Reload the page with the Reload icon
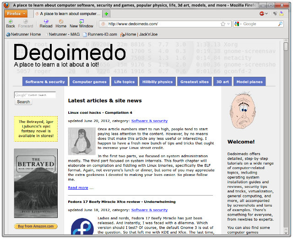This screenshot has height=239, width=293. point(46,21)
